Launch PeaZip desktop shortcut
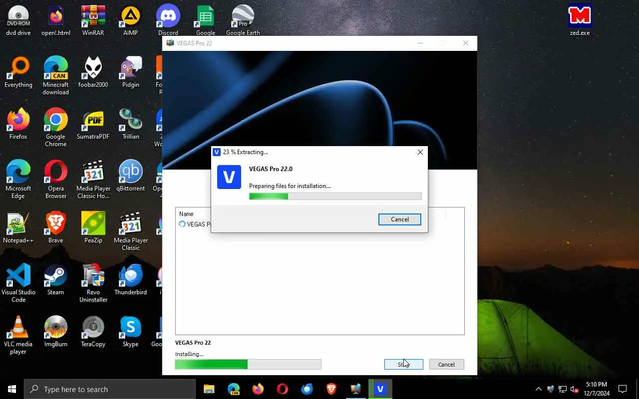Screen dimensions: 639x399 [93, 228]
